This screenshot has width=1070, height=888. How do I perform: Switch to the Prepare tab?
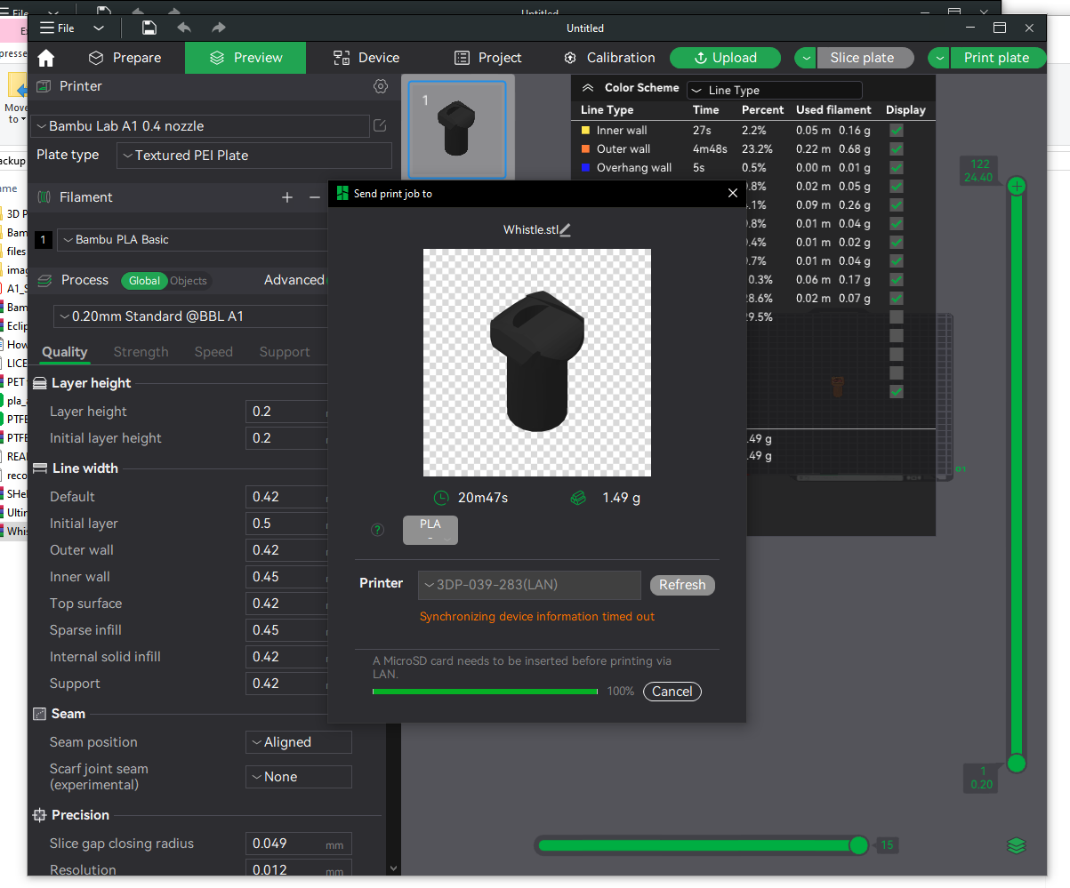[125, 58]
